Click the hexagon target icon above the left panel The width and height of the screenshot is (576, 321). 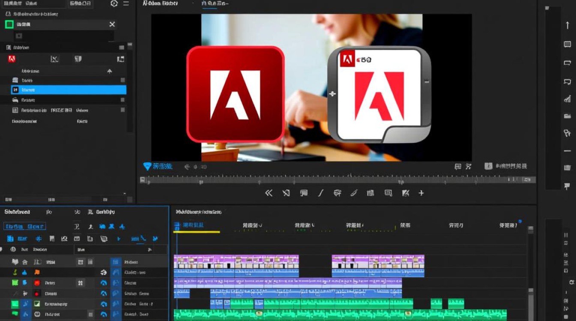pyautogui.click(x=114, y=3)
